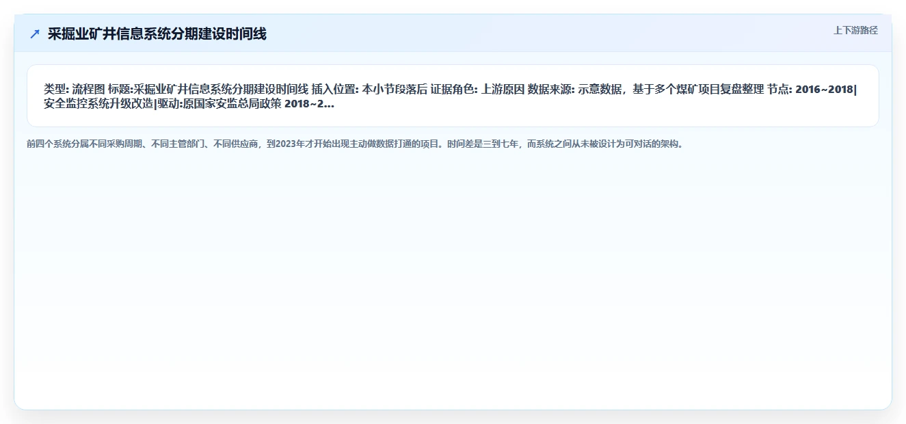Click the caption beginning 前四个系统分属不同采购周期
This screenshot has width=906, height=424.
tap(355, 144)
